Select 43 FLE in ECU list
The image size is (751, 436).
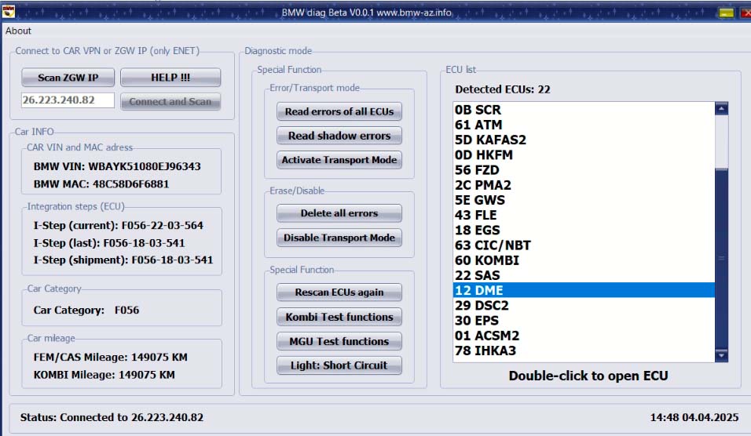584,215
